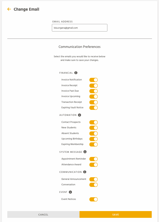
Task: Turn off Absent Students emails
Action: (x=94, y=133)
